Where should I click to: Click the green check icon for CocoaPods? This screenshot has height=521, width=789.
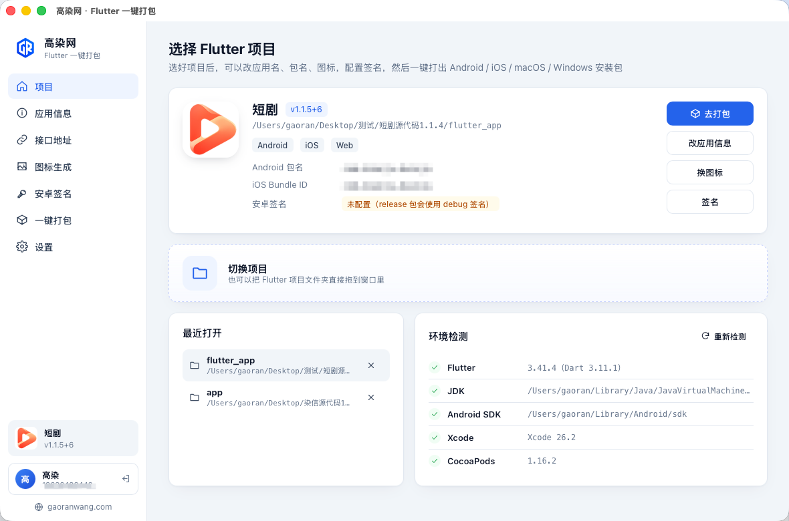point(435,461)
